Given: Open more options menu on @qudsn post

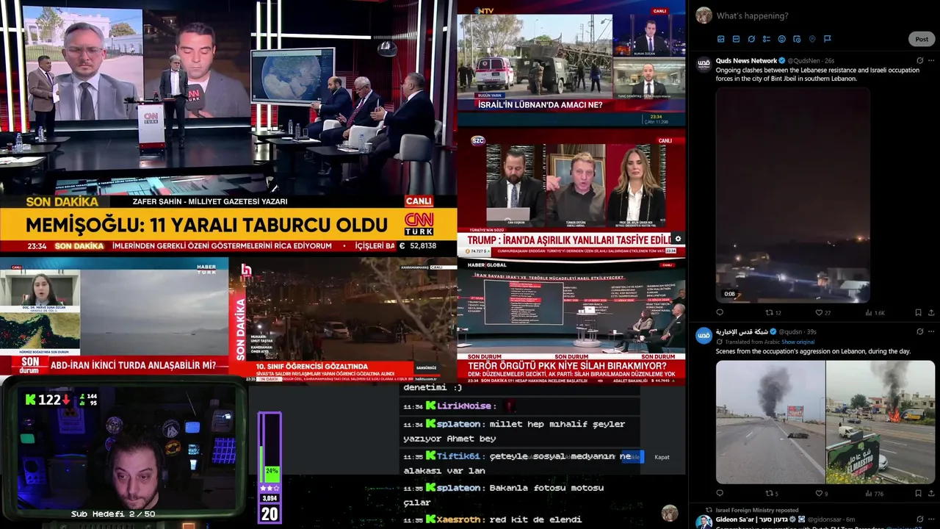Looking at the screenshot, I should 931,332.
